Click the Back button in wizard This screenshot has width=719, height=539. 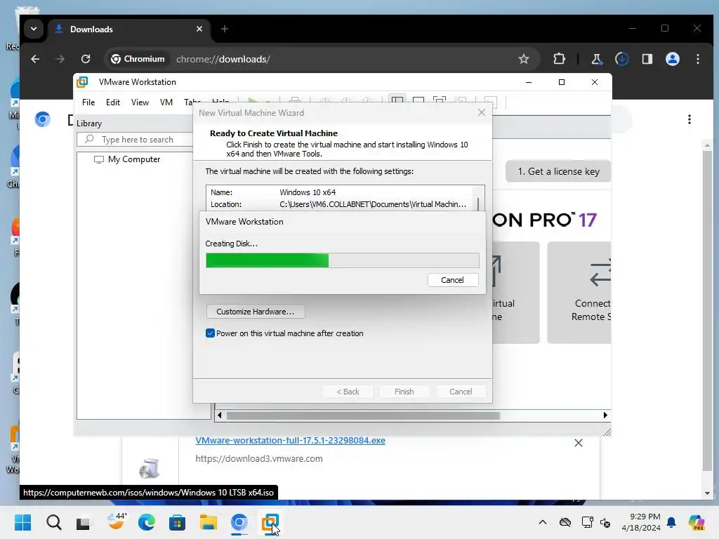point(348,392)
